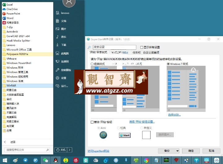Click the 搜索设置 search field in SuperStart settings

pos(115,47)
